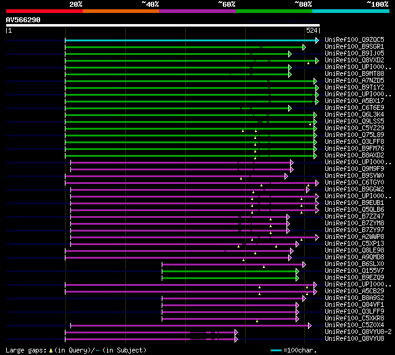Image resolution: width=395 pixels, height=355 pixels.
Task: Select the UniRef100_Q9LSS5 label
Action: pos(354,122)
